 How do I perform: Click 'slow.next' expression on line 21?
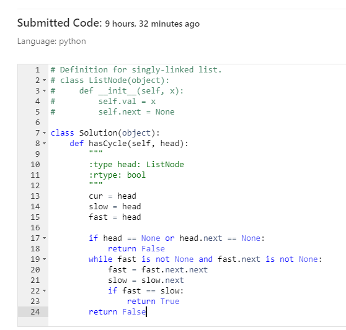click(162, 280)
